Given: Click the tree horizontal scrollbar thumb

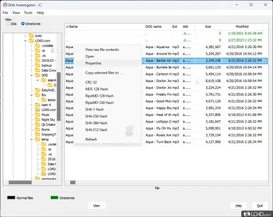Looking at the screenshot, I should pyautogui.click(x=20, y=183).
